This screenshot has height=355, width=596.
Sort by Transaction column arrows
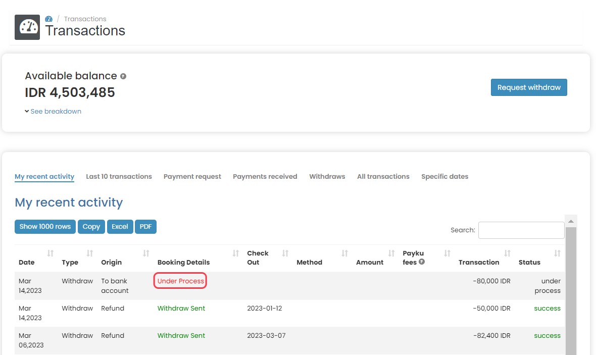507,253
